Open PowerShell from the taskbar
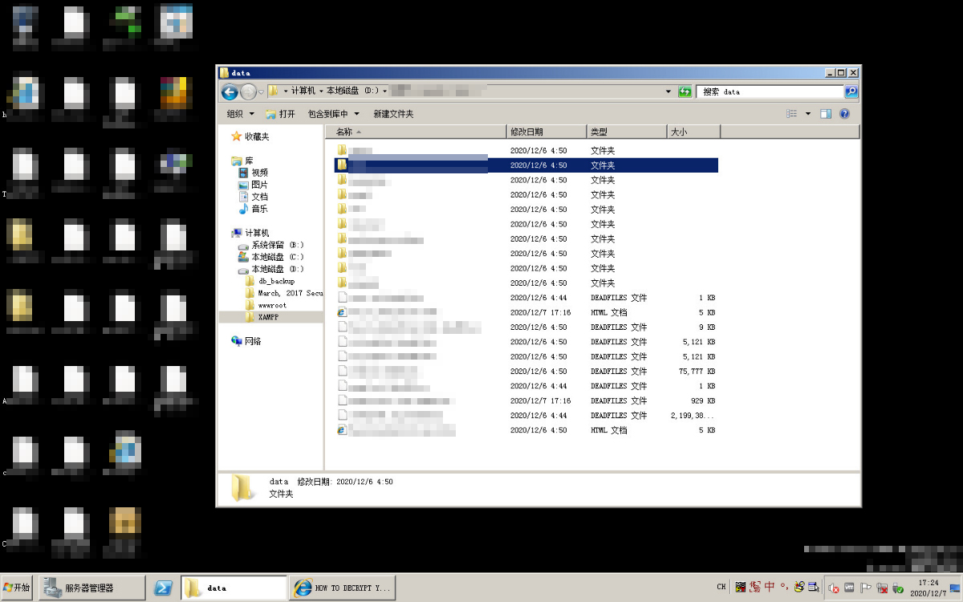 click(x=164, y=588)
